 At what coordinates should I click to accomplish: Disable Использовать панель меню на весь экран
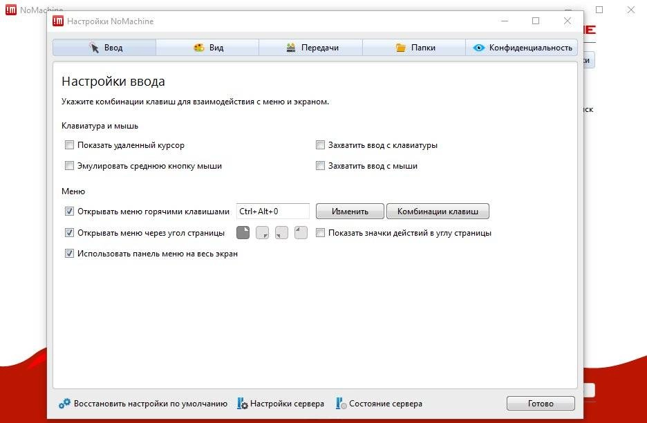click(x=69, y=254)
